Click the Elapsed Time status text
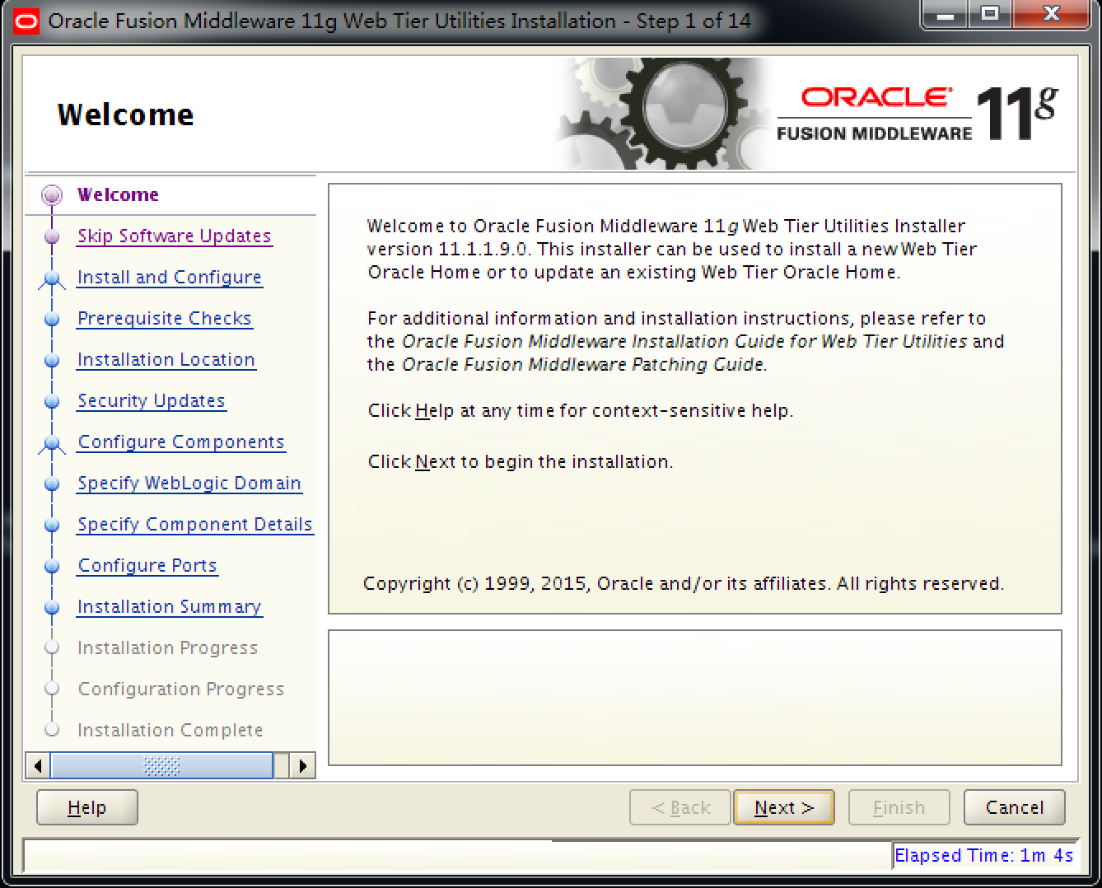This screenshot has width=1102, height=888. (984, 856)
